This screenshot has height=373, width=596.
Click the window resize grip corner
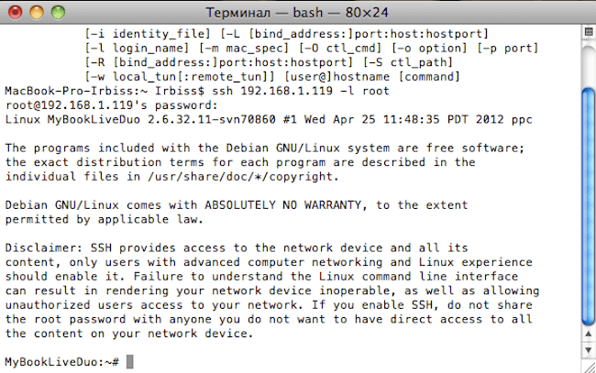click(x=590, y=367)
